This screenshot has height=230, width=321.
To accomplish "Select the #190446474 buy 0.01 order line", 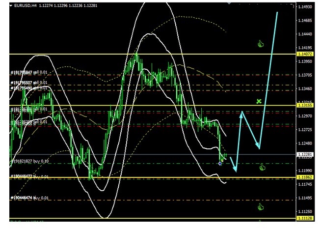I will [x=29, y=198].
